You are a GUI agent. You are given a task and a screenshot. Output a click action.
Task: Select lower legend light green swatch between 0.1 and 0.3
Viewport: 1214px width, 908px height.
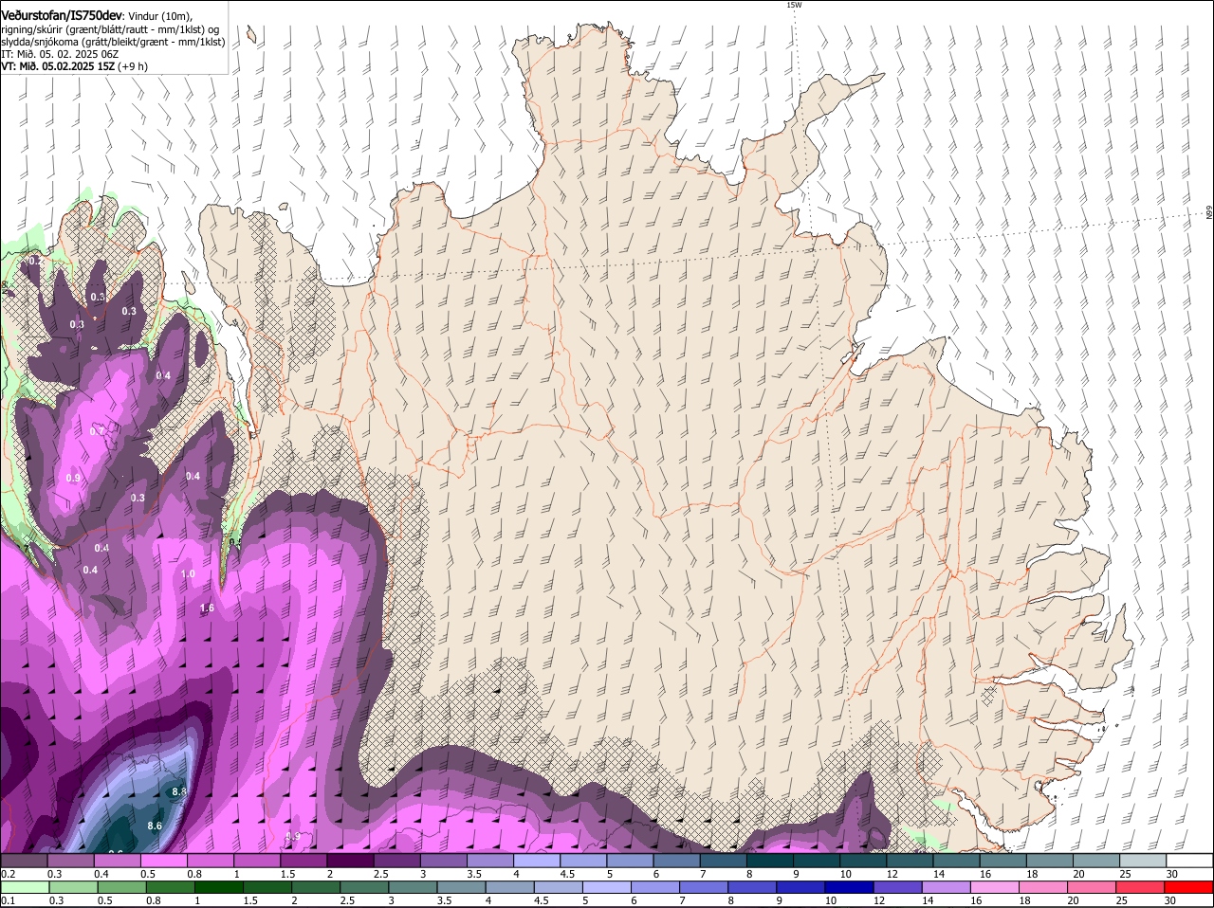click(24, 887)
